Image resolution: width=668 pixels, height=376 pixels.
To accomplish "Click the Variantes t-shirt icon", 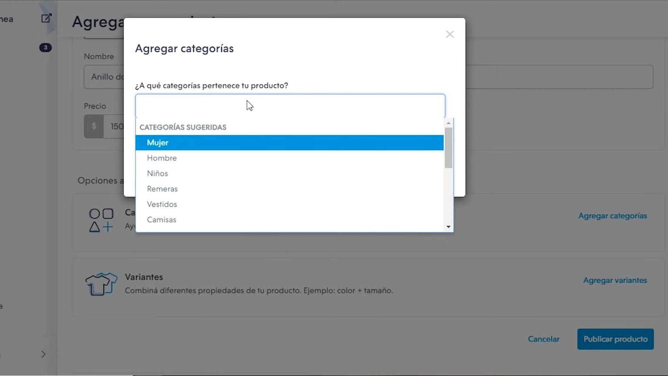I will pos(101,284).
